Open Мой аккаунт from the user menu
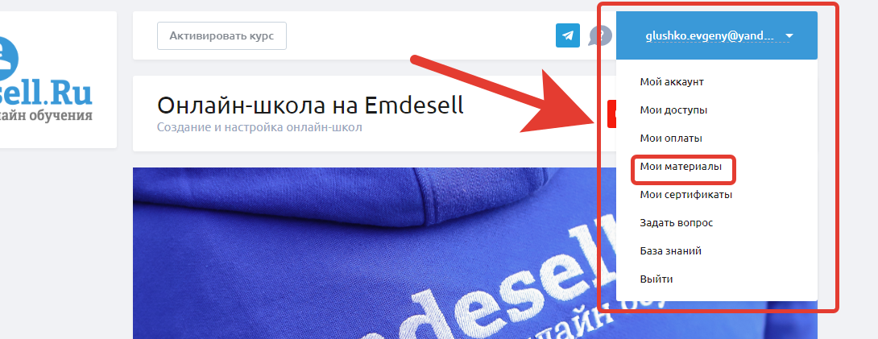Image resolution: width=878 pixels, height=339 pixels. coord(672,82)
